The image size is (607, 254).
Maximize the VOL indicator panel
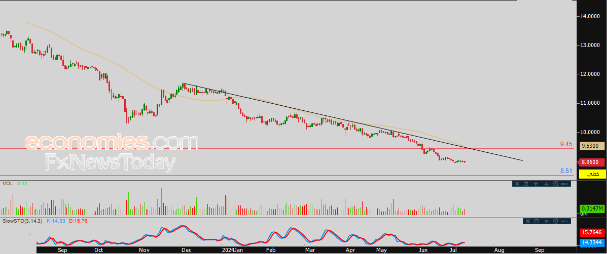tap(526, 184)
